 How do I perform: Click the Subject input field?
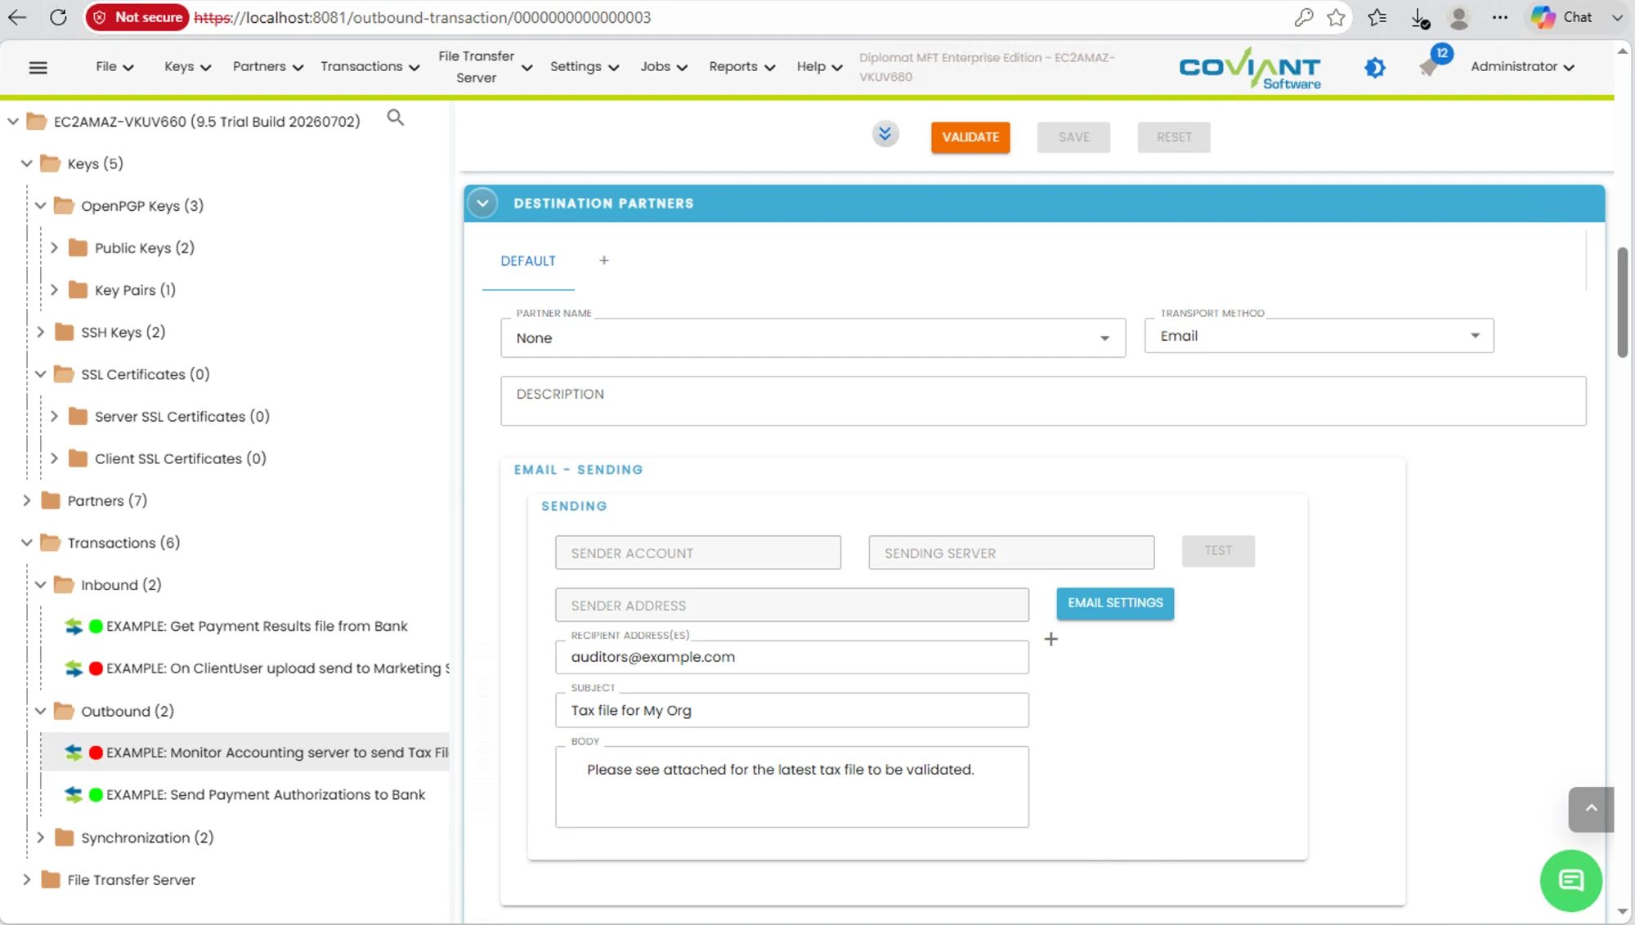(791, 710)
